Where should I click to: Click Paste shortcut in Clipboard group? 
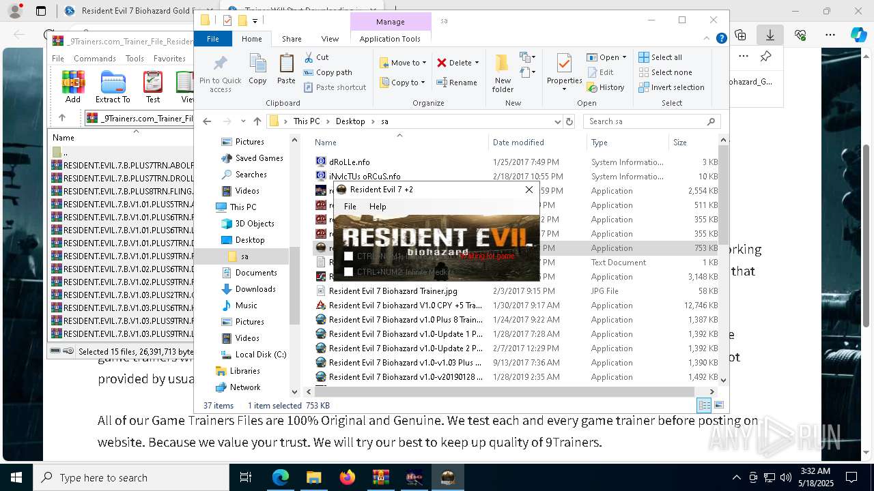click(335, 87)
